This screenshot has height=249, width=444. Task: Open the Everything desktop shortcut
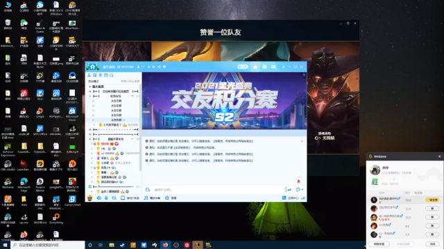[56, 219]
